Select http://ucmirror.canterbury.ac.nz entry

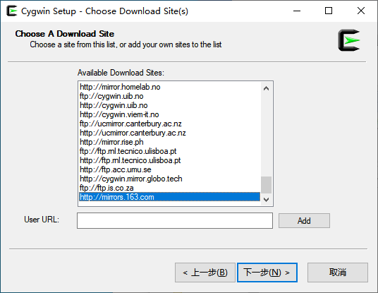pyautogui.click(x=170, y=133)
